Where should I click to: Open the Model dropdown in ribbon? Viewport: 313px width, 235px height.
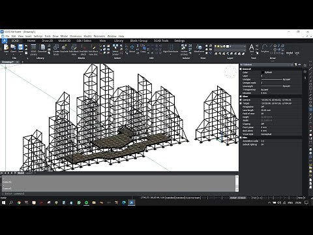(290, 53)
